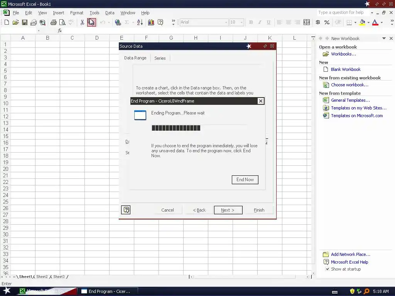Click the Borders toolbar icon
395x296 pixels.
click(x=349, y=22)
